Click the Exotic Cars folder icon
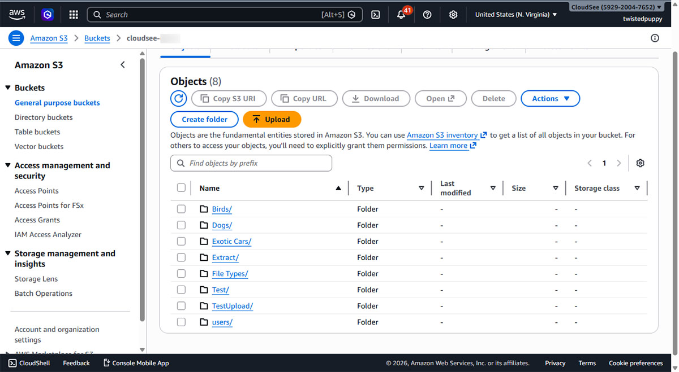679x372 pixels. 204,241
